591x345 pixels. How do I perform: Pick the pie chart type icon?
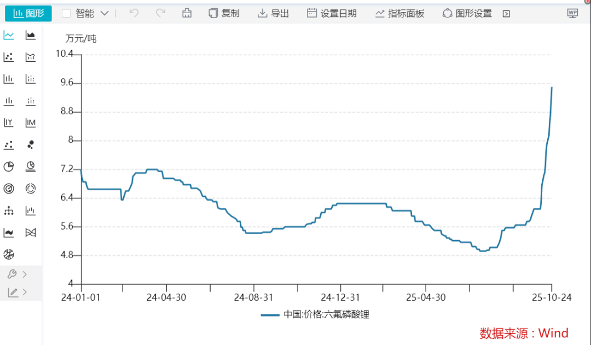9,167
